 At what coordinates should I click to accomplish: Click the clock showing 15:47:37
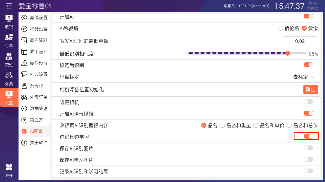coord(289,6)
